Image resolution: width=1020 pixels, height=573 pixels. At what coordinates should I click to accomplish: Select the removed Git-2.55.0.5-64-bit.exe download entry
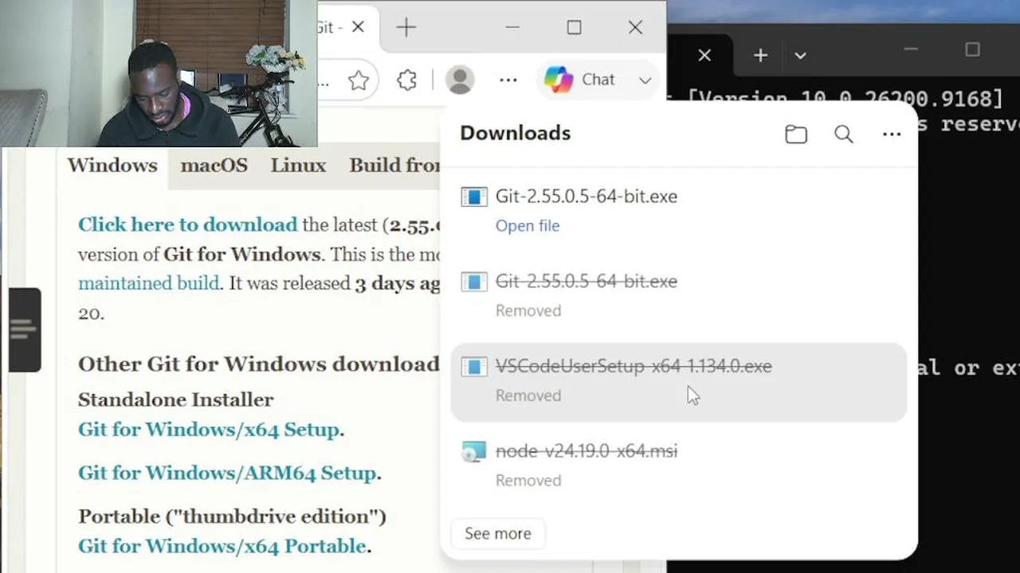click(678, 295)
